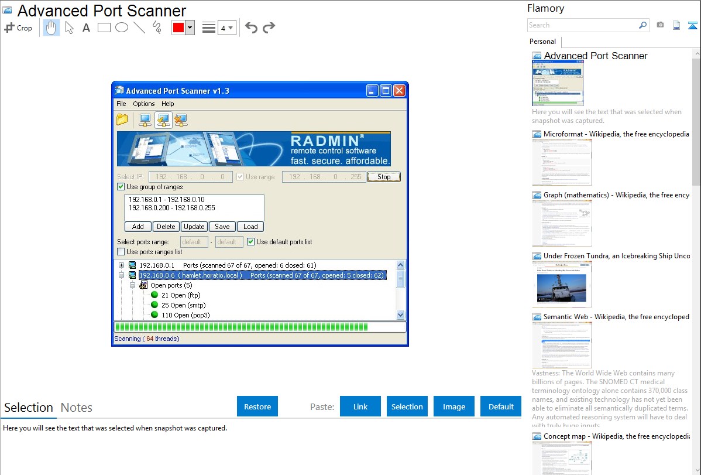Click the document page icon in Flamory
The image size is (701, 475).
(x=676, y=25)
